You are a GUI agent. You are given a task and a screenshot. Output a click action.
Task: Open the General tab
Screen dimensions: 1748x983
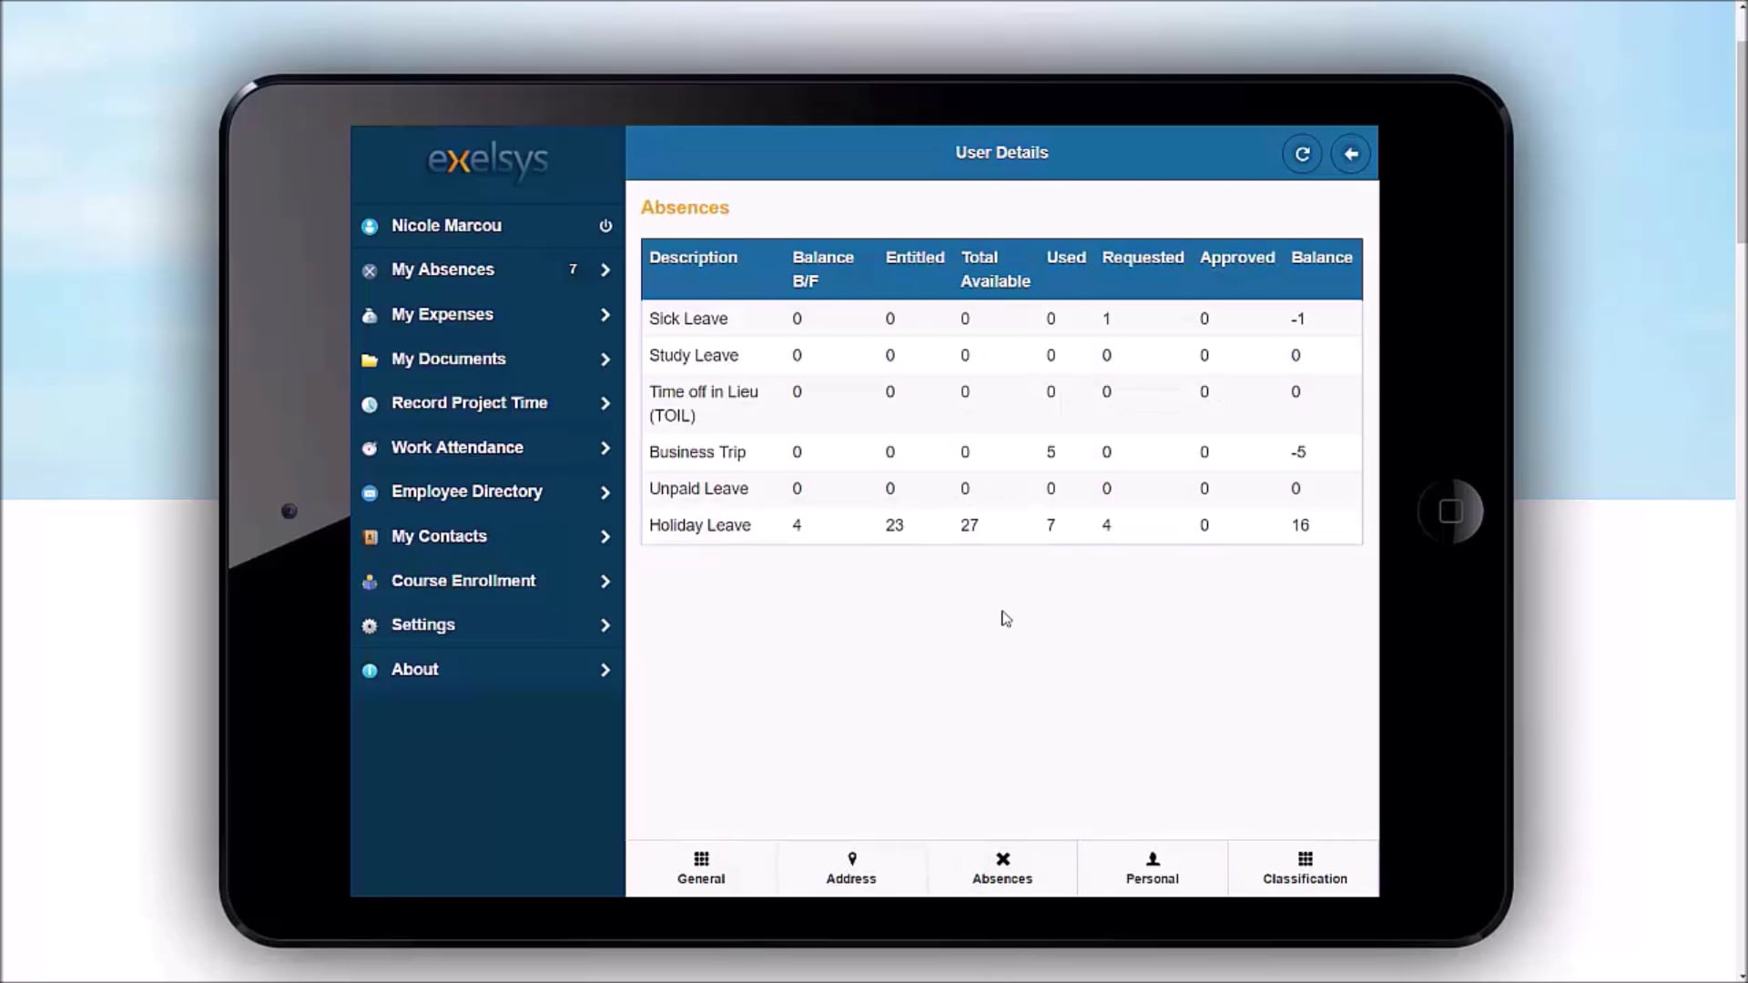pyautogui.click(x=700, y=867)
